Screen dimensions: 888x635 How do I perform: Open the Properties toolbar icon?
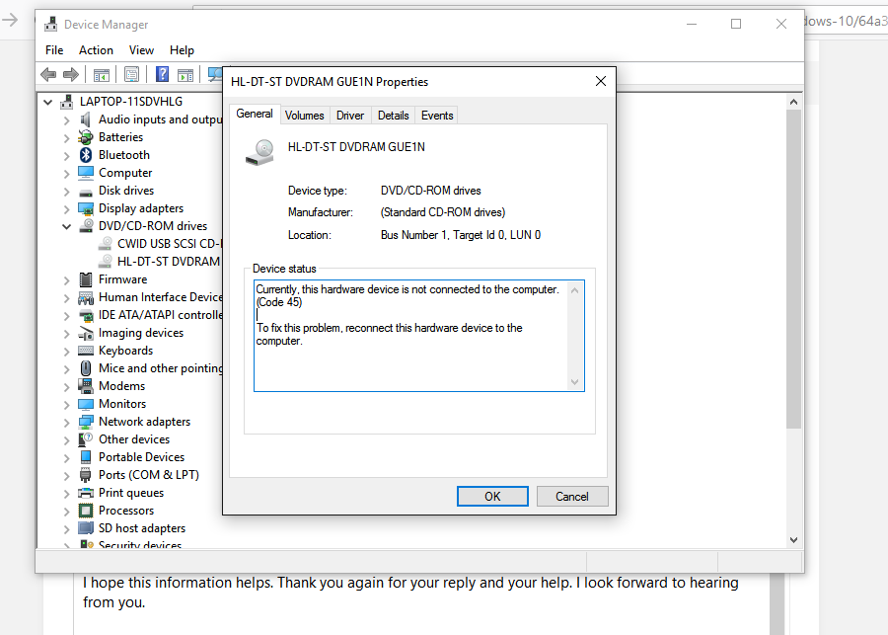point(132,74)
